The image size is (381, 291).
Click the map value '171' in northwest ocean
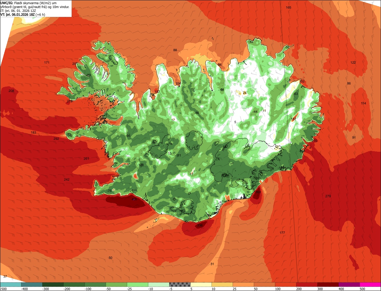[47, 62]
